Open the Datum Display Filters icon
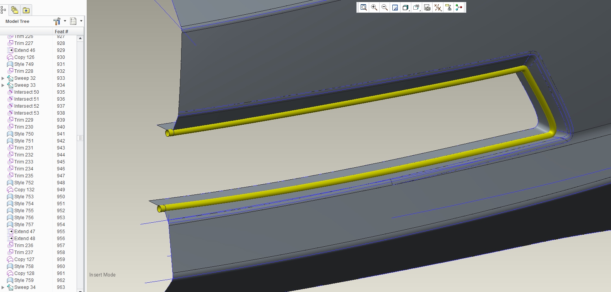Viewport: 611px width, 292px height. coord(438,7)
